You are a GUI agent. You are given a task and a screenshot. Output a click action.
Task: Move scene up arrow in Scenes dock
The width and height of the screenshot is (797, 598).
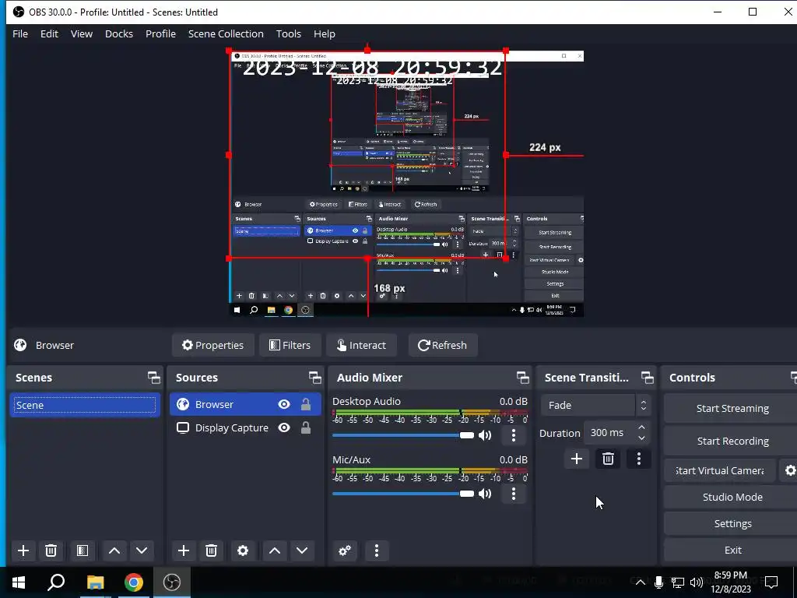(114, 551)
